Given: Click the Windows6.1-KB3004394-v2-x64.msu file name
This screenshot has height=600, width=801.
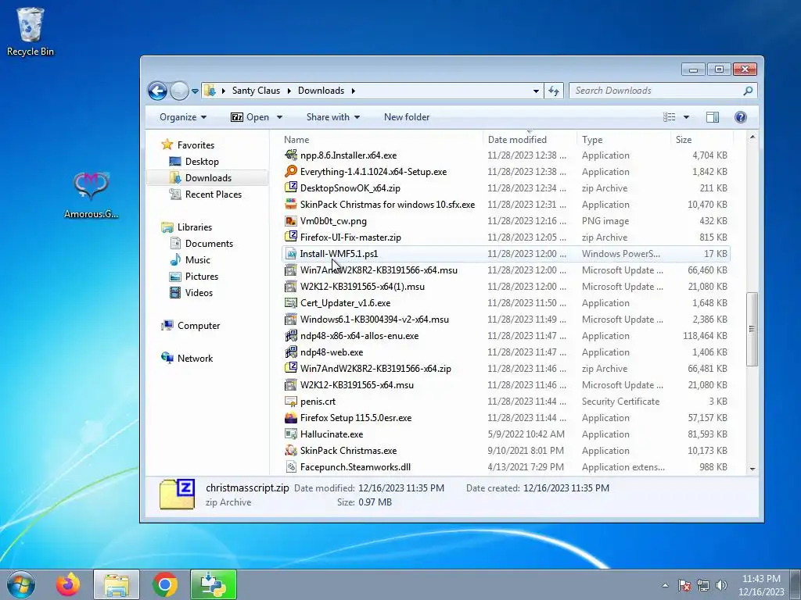Looking at the screenshot, I should pyautogui.click(x=375, y=320).
